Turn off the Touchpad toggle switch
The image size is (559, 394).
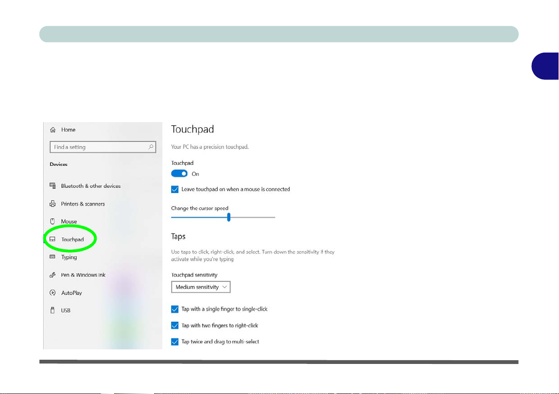click(179, 174)
